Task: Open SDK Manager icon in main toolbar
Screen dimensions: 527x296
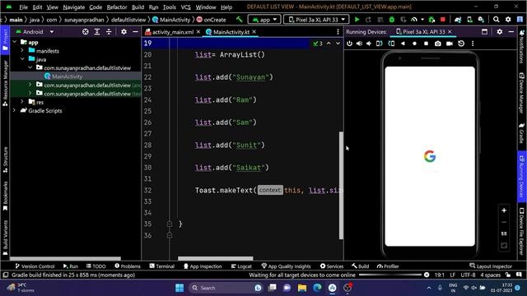Action: [481, 20]
